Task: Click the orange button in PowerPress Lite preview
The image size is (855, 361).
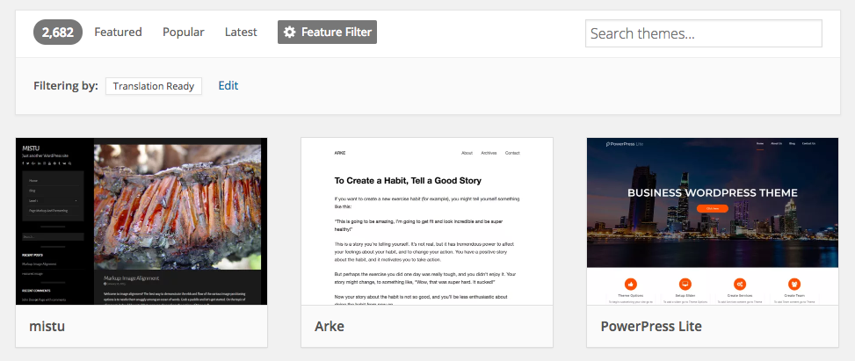Action: tap(712, 208)
